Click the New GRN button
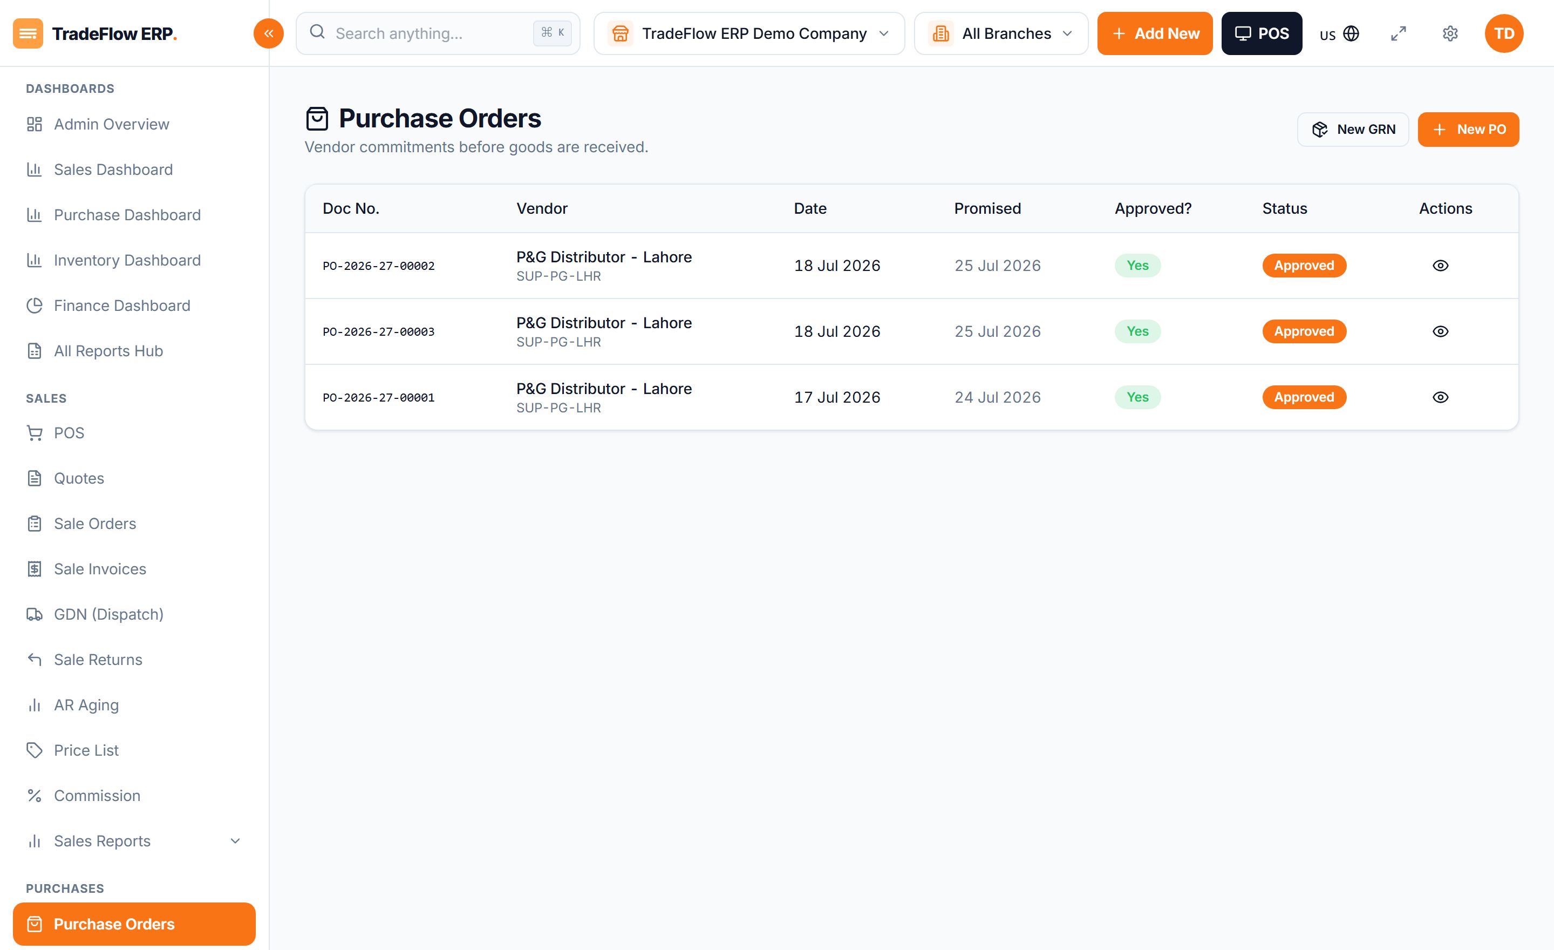Viewport: 1554px width, 950px height. 1353,130
